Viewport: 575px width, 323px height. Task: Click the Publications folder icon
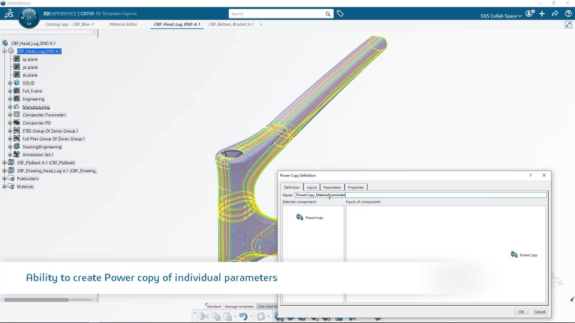point(11,178)
